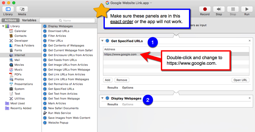Image resolution: width=255 pixels, height=132 pixels.
Task: Choose PDFs category in library
Action: pos(18,74)
